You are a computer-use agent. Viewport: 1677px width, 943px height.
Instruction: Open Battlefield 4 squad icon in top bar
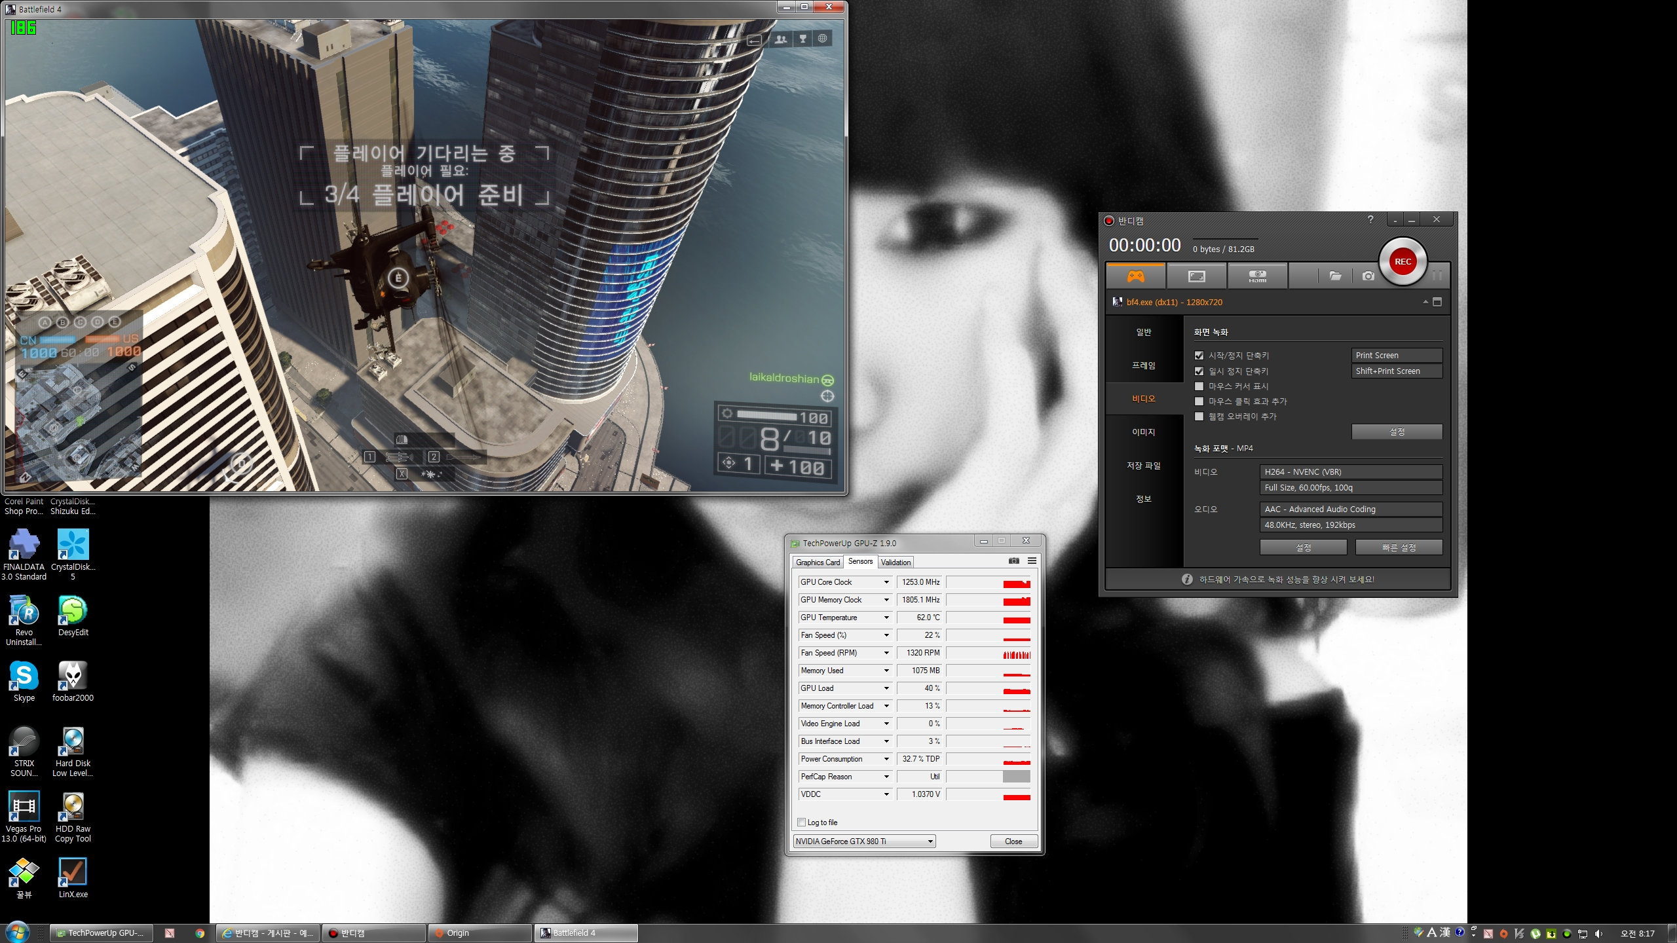pos(781,39)
